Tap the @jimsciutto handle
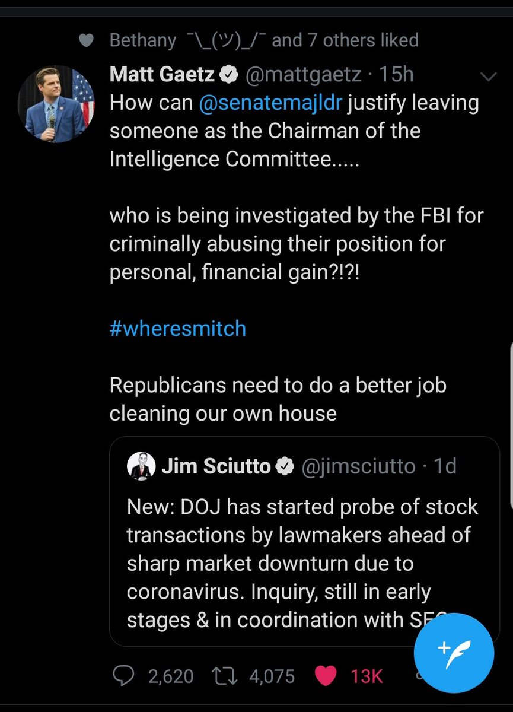The width and height of the screenshot is (513, 712). 359,466
